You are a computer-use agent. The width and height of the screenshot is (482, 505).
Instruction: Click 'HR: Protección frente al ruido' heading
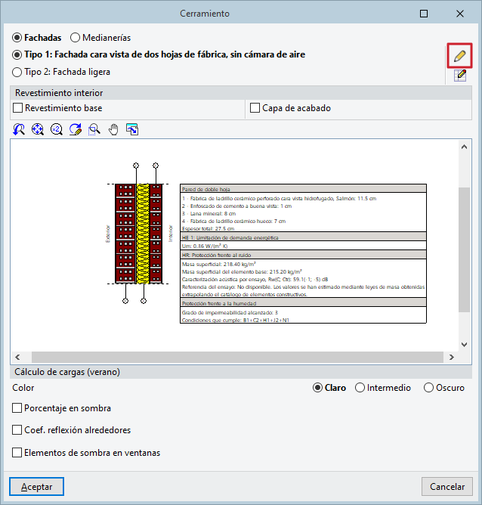(217, 255)
